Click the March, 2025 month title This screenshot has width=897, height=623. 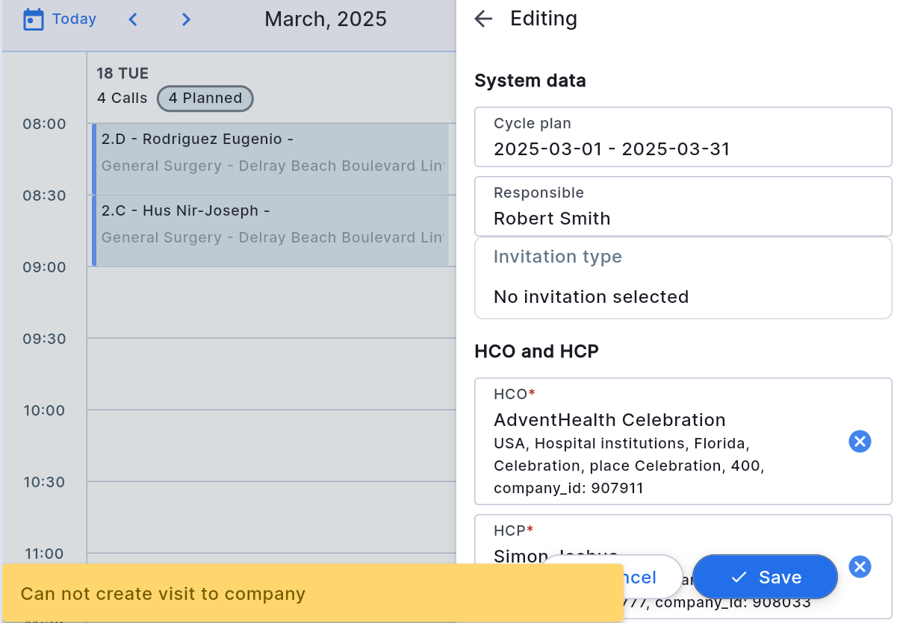[325, 19]
